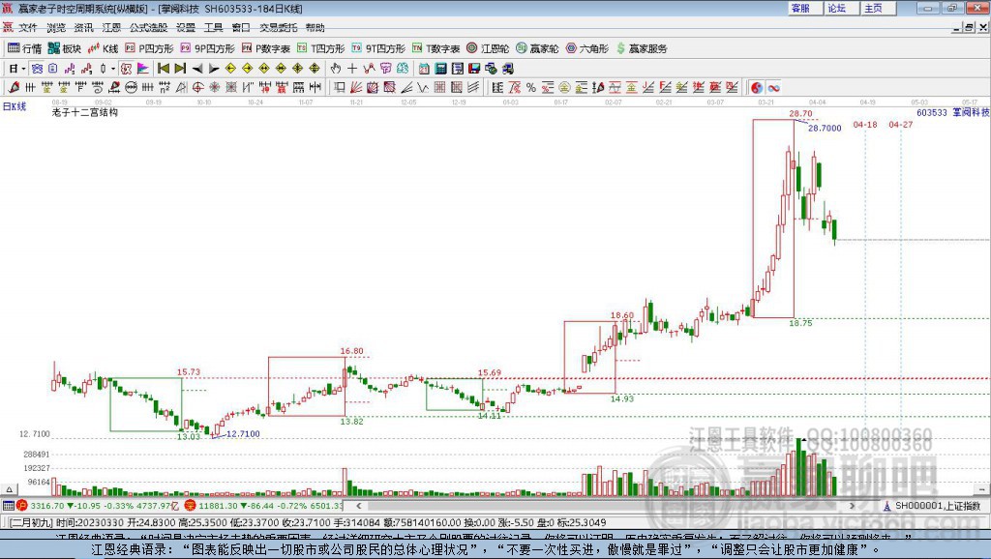The image size is (991, 559).
Task: Open the 行情 market quotes view
Action: pyautogui.click(x=24, y=48)
